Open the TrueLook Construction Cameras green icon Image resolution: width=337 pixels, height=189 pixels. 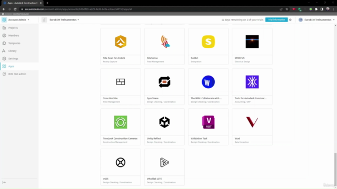pos(121,122)
